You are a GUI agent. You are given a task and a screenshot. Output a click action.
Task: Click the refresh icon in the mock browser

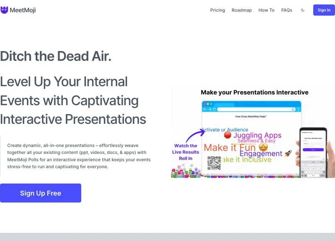point(214,109)
